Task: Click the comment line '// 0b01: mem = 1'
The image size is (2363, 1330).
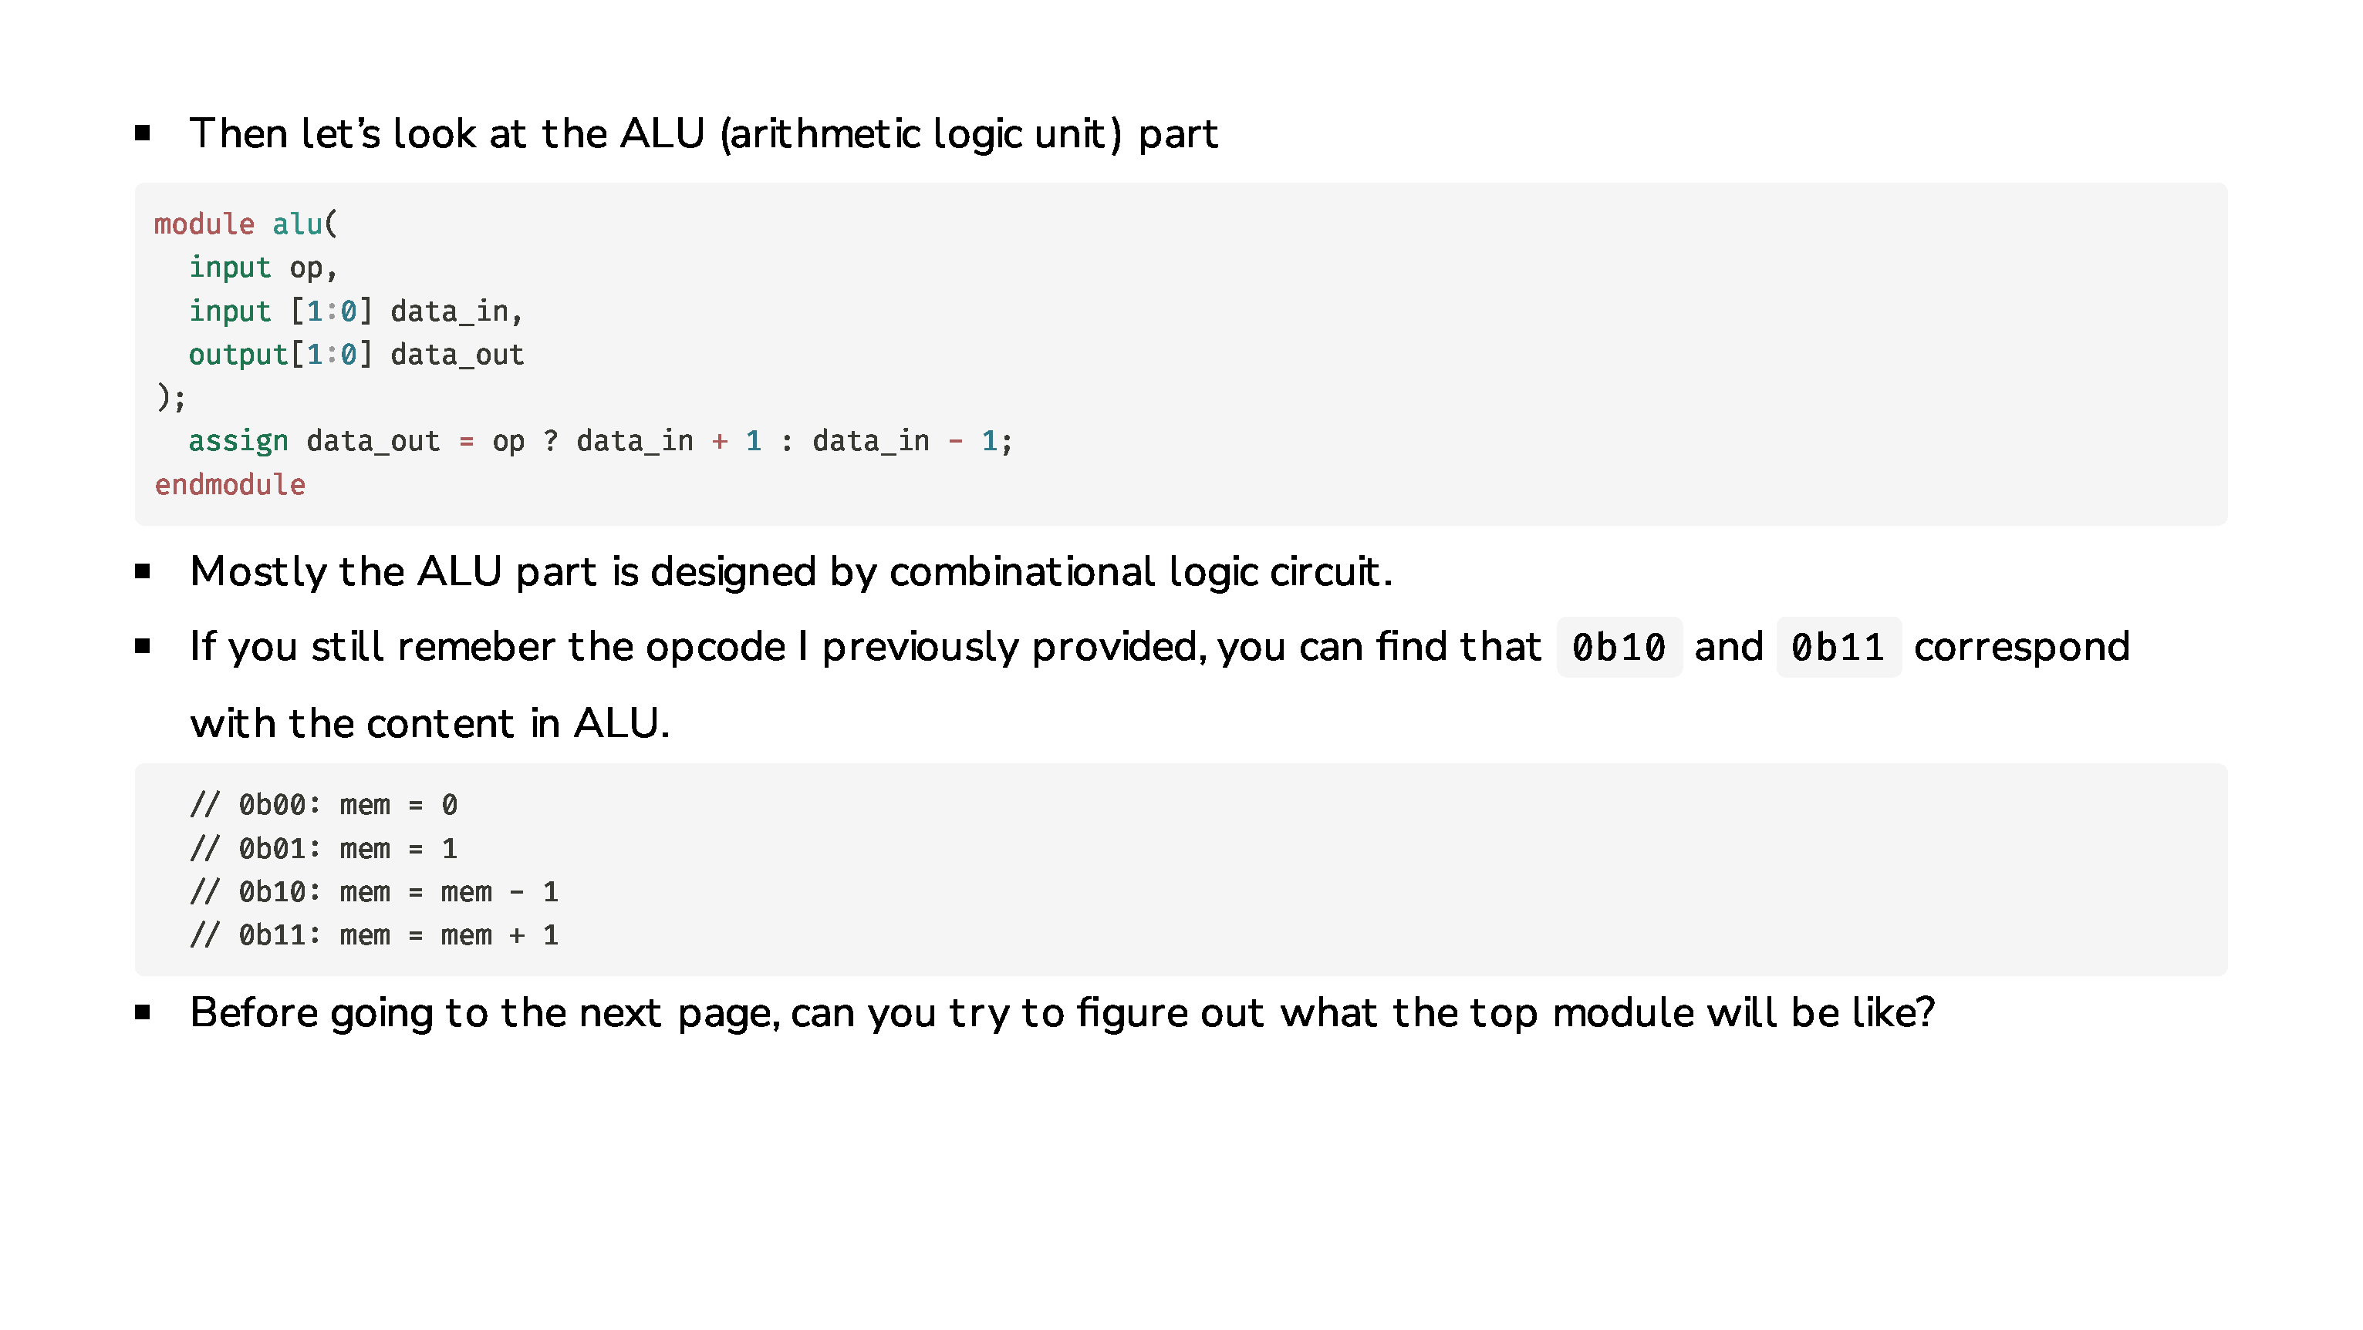Action: (x=324, y=849)
